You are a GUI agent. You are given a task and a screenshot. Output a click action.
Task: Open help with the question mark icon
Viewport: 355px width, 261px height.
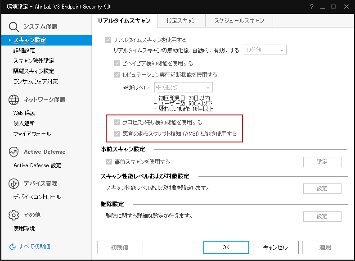point(312,7)
